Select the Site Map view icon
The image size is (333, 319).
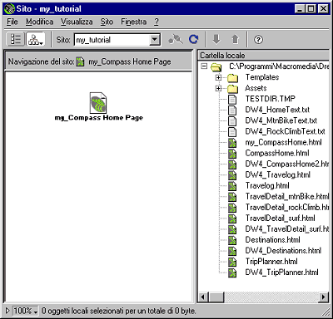point(36,39)
